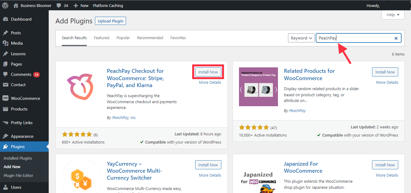Click the YayCurrency plugin icon
The width and height of the screenshot is (411, 193).
[81, 177]
